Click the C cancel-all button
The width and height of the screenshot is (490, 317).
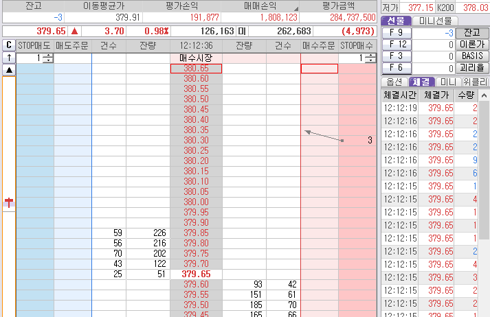pyautogui.click(x=9, y=45)
